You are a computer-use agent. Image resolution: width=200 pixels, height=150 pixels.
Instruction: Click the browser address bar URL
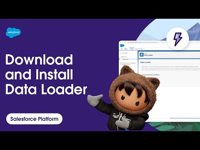[143, 42]
